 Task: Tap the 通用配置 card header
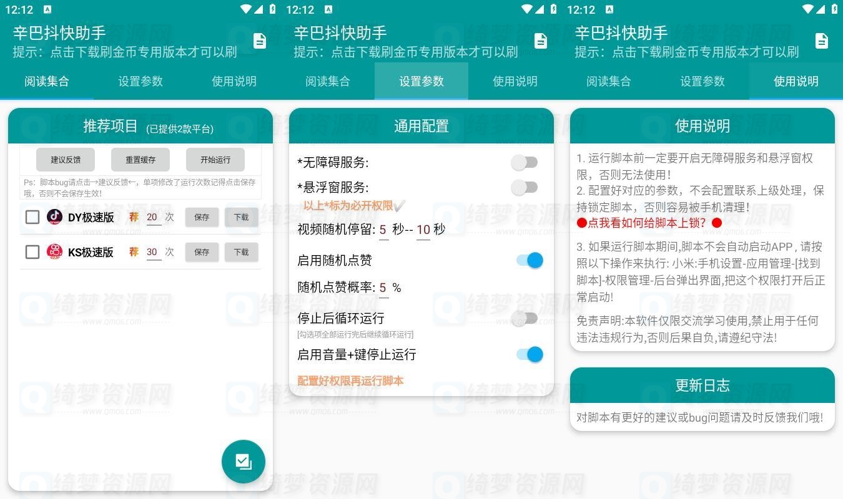click(421, 126)
